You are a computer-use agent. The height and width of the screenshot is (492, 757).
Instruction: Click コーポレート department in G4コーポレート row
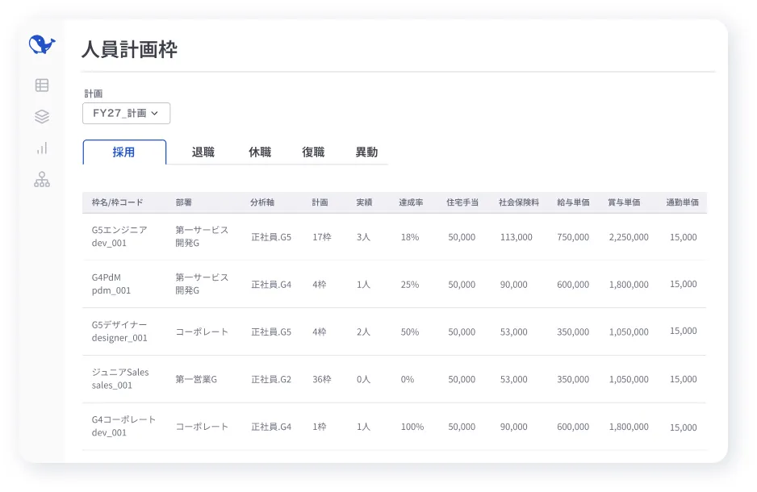pyautogui.click(x=202, y=427)
